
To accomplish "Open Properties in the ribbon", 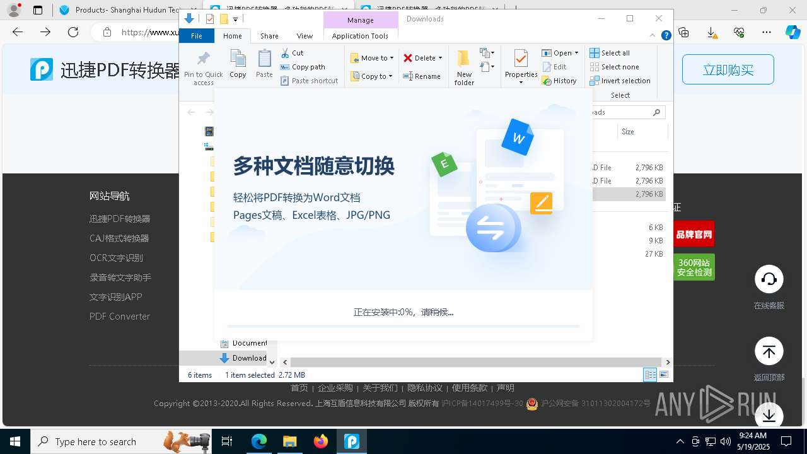I will click(521, 67).
